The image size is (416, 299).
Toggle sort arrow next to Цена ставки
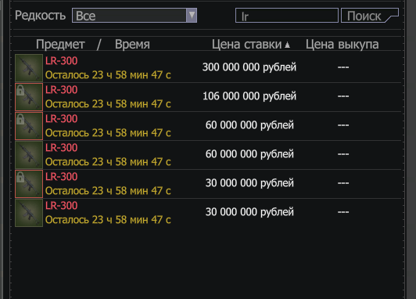click(287, 45)
